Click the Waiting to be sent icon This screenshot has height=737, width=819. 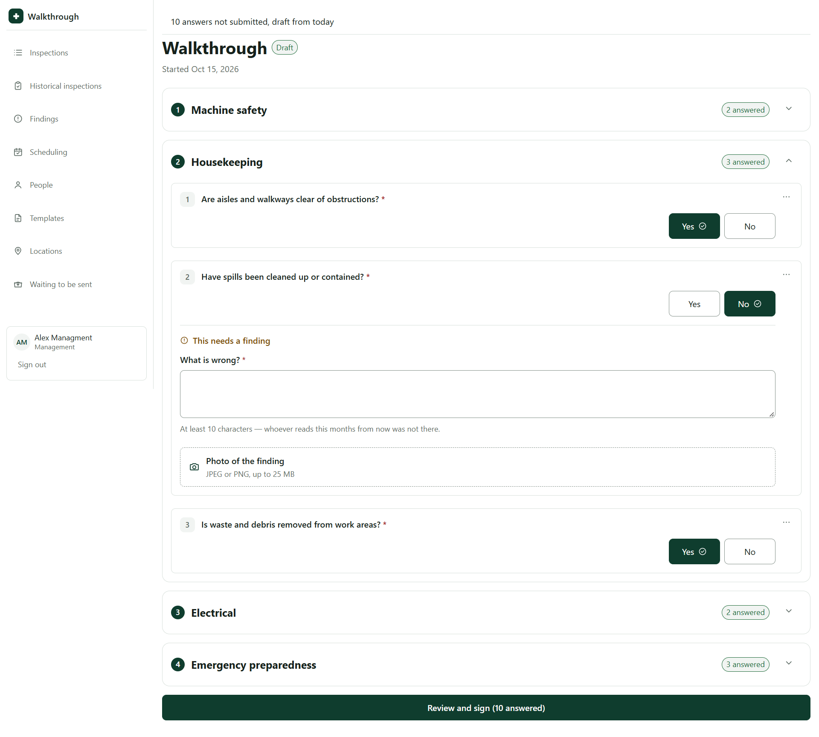18,284
